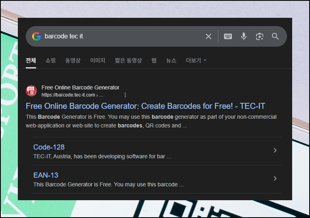Viewport: 310px width, 218px height.
Task: Click 'TEC-IT, Austria, has been developing' snippet
Action: click(102, 156)
